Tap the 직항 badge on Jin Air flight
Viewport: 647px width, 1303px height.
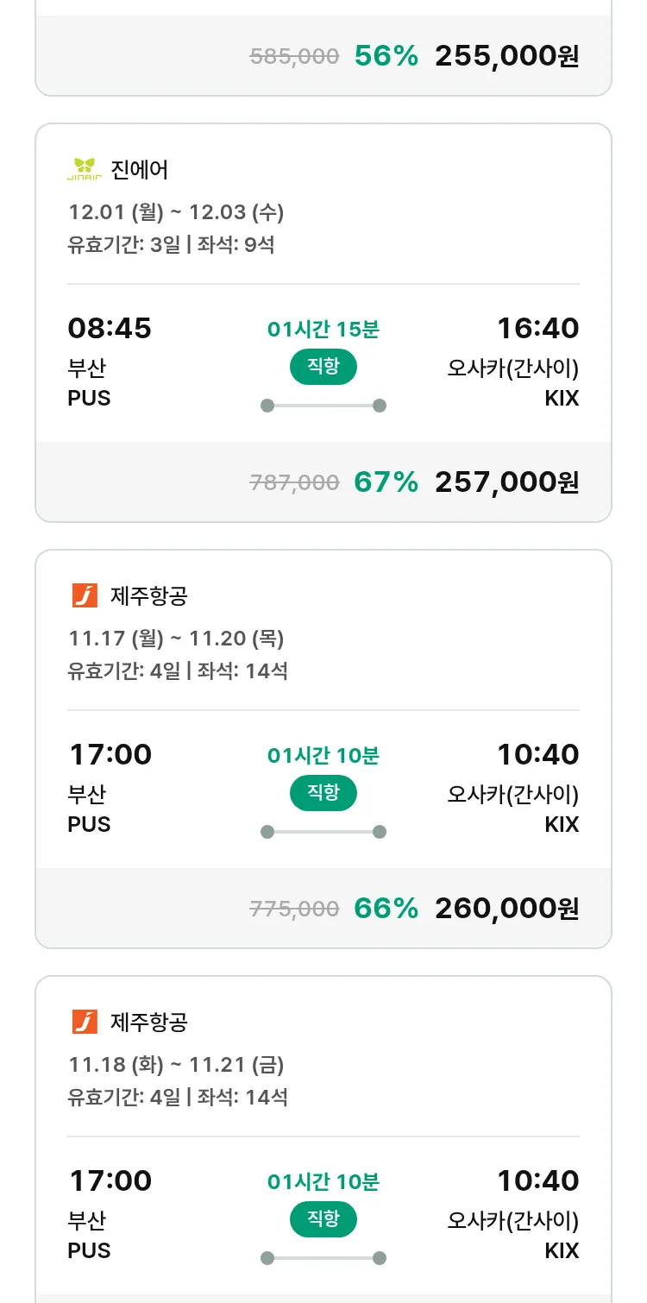click(323, 367)
